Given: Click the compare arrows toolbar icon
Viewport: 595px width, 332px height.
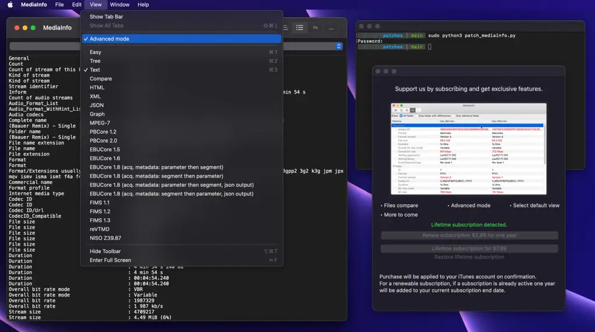Looking at the screenshot, I should 315,28.
